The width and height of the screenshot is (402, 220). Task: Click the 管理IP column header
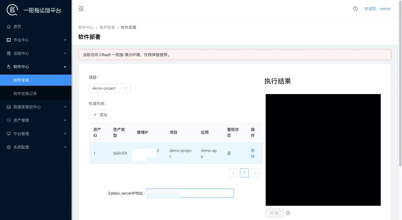tap(142, 133)
